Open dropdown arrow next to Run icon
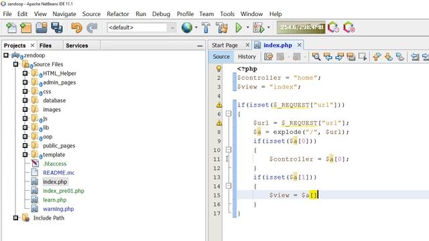This screenshot has height=241, width=429. pyautogui.click(x=247, y=27)
